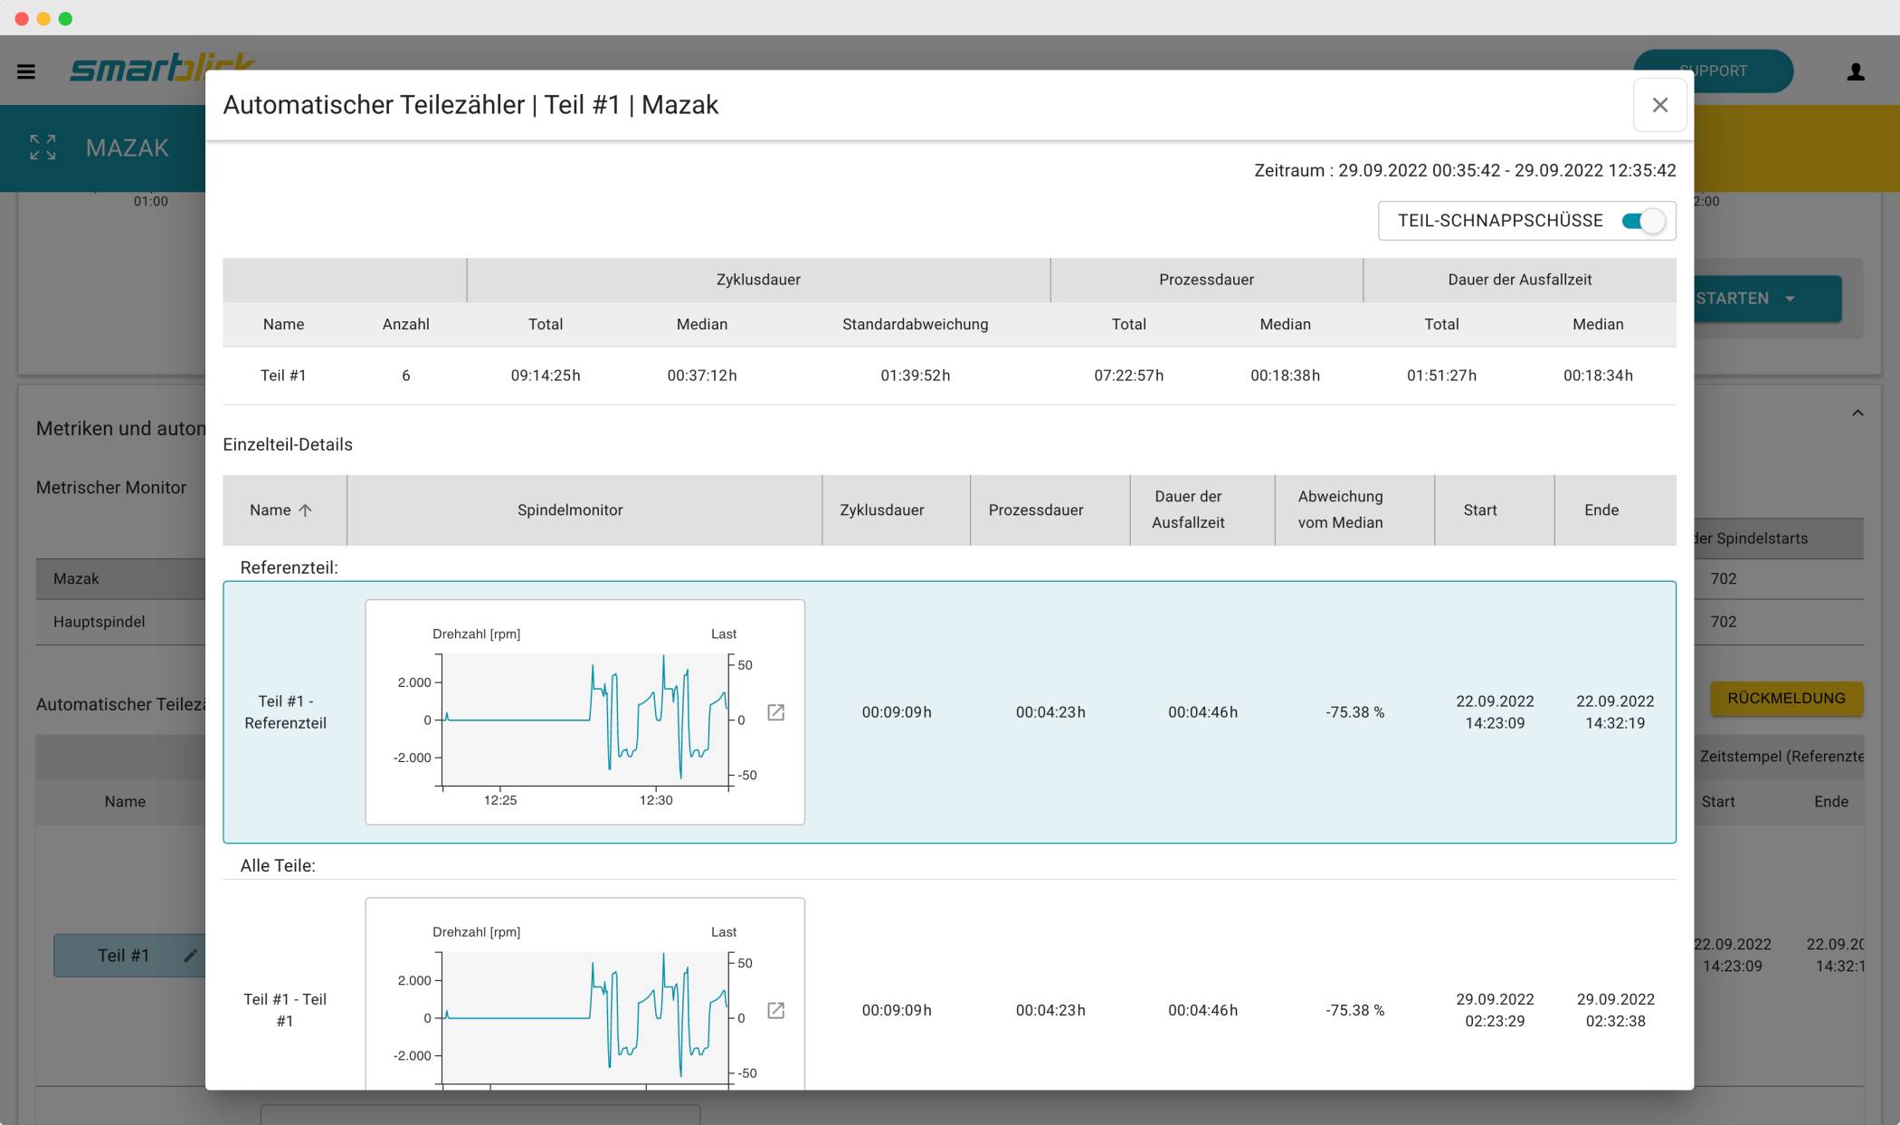Viewport: 1900px width, 1125px height.
Task: Click start time 29.09.2022 02:23:29
Action: (1495, 1010)
